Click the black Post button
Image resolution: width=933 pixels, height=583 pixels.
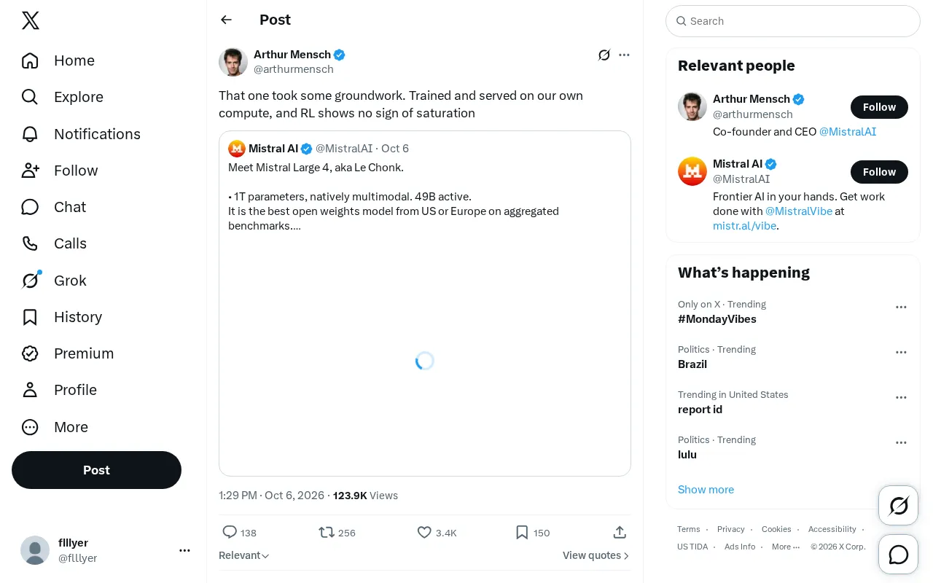96,470
